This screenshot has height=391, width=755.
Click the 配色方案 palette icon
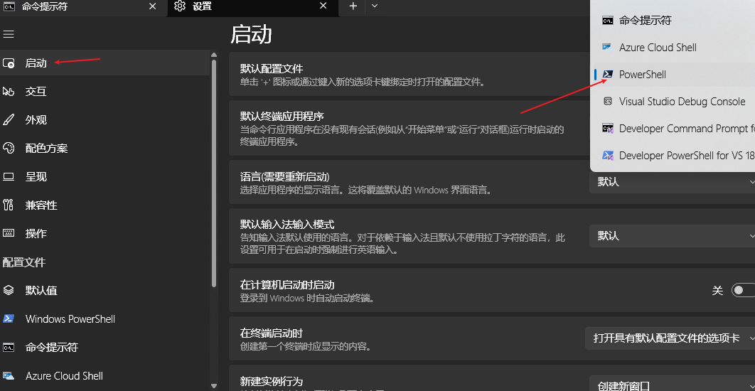[9, 149]
